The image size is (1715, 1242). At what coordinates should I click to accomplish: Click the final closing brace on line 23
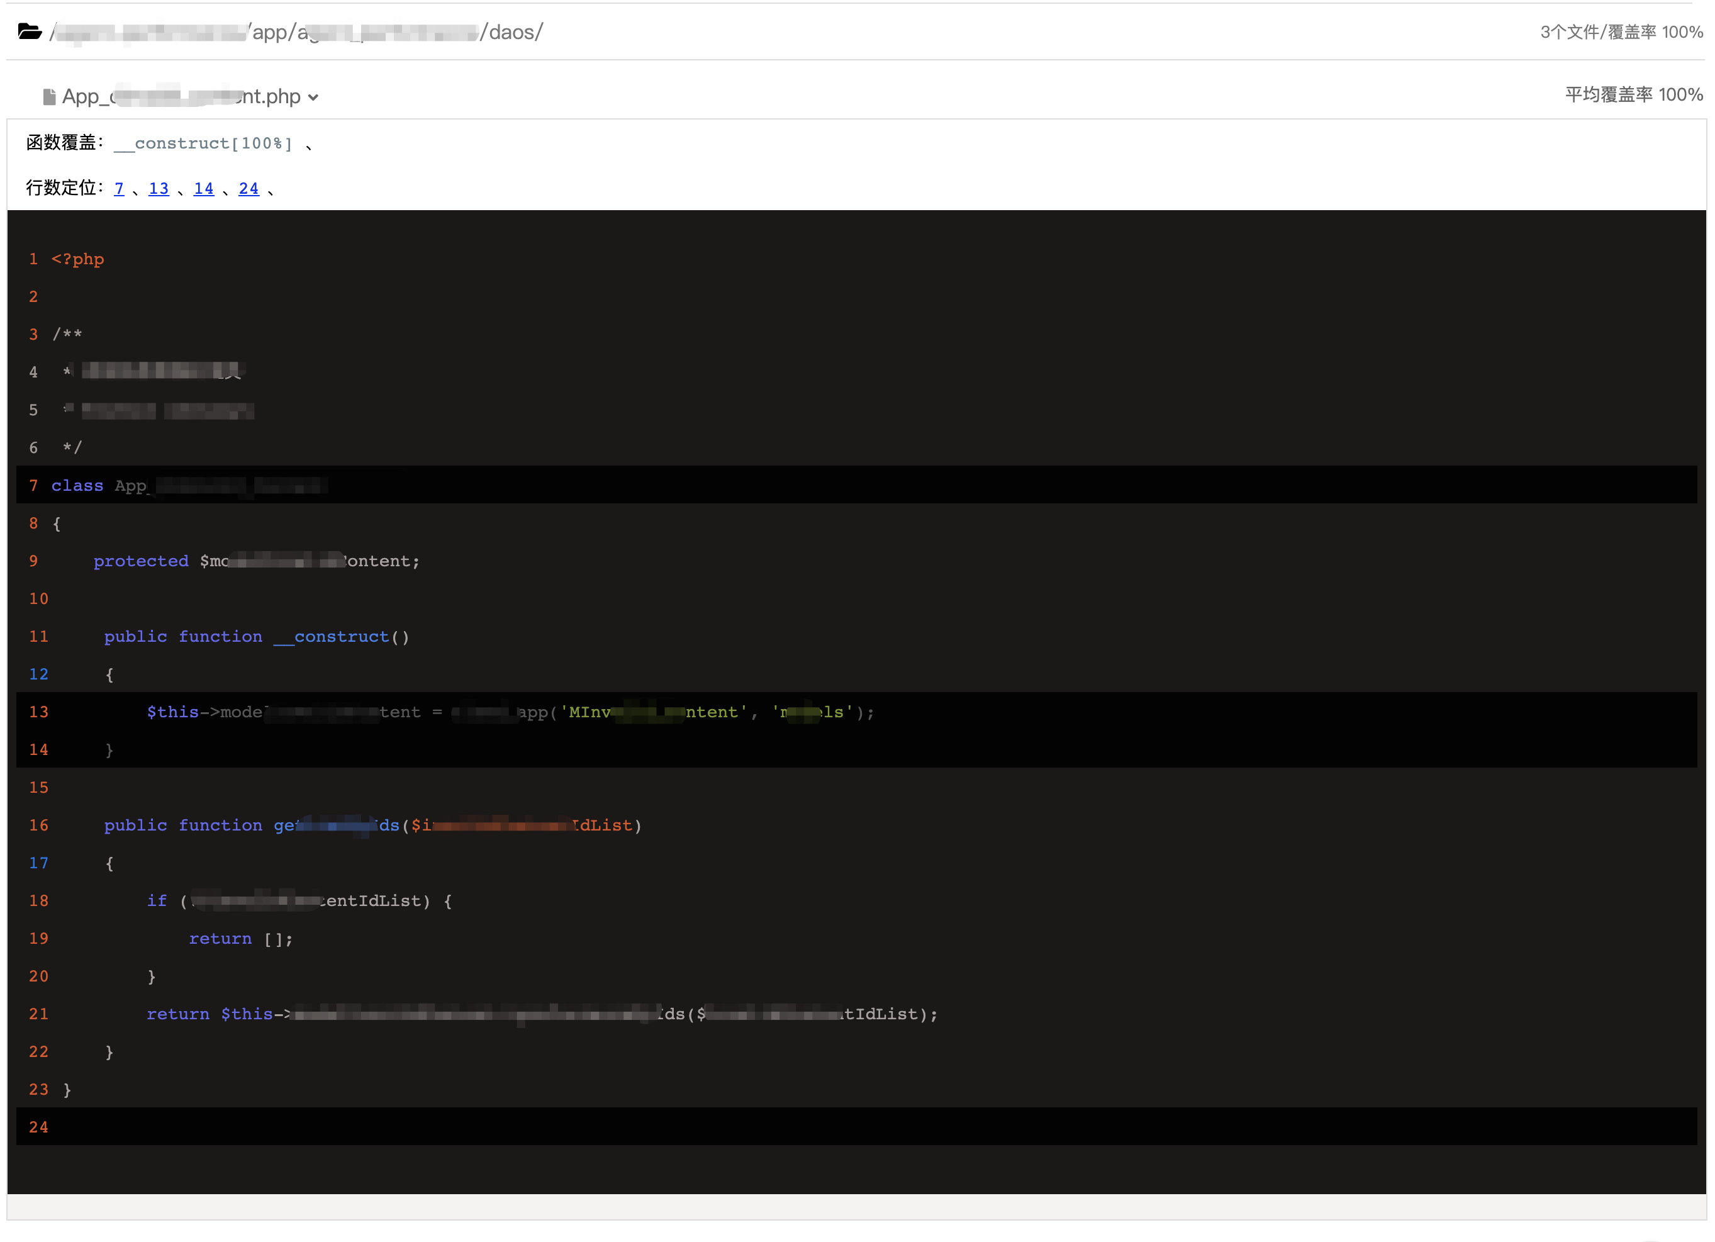tap(67, 1090)
